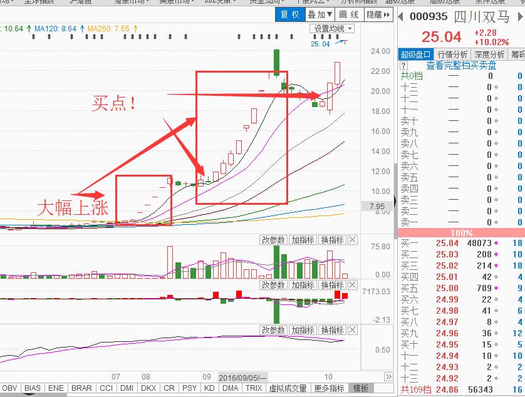Open the question mark help icon
The height and width of the screenshot is (397, 525).
[x=404, y=65]
